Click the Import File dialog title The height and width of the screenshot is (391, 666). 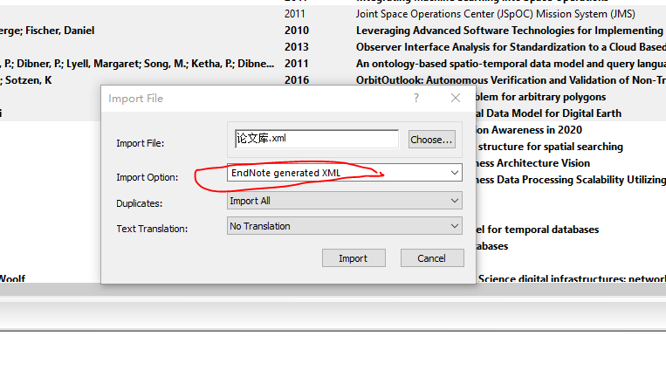[x=135, y=99]
